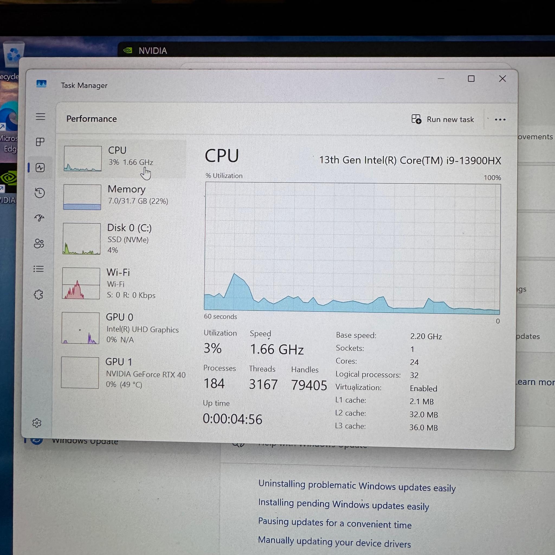Image resolution: width=555 pixels, height=555 pixels.
Task: Select the Disk 0 (C:) performance entry
Action: 122,239
